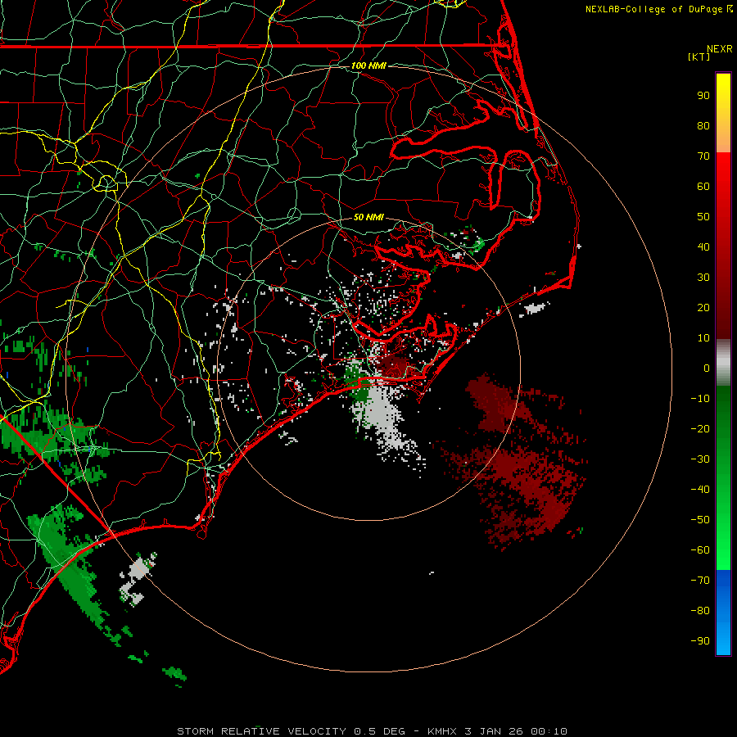
Task: Click the -20 value on the velocity scale
Action: point(700,429)
